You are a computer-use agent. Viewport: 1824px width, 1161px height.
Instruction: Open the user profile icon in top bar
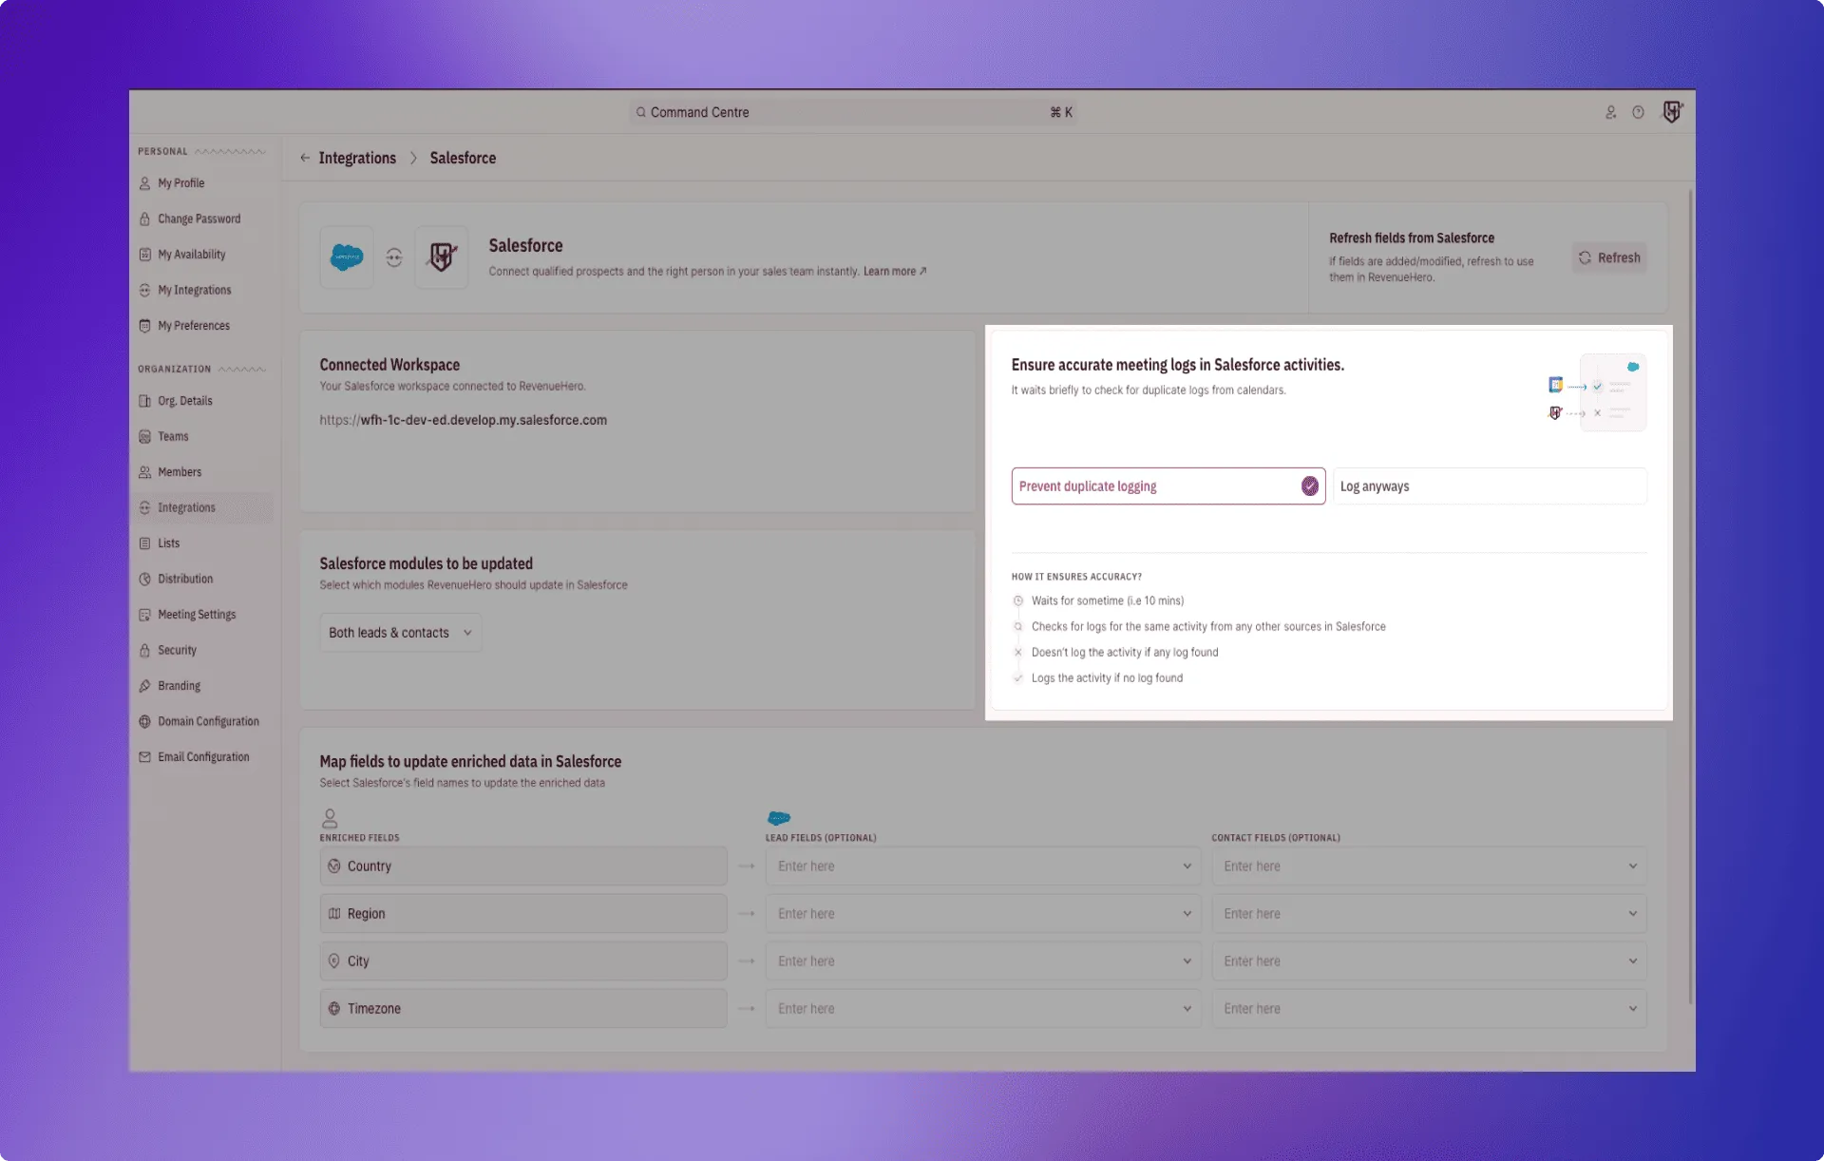(x=1610, y=112)
